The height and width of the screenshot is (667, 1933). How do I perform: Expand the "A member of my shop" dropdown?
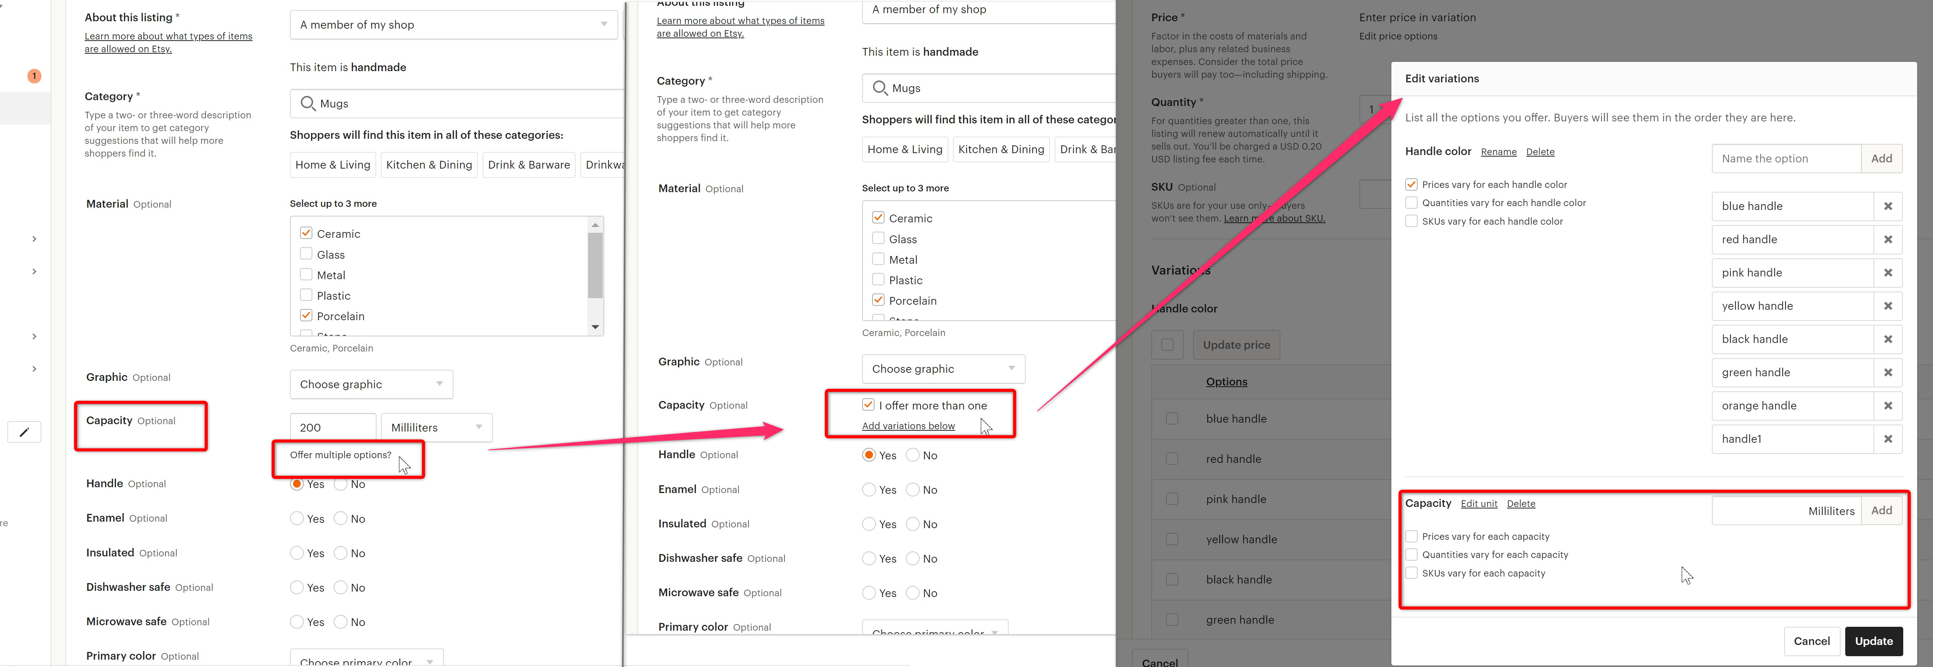pyautogui.click(x=454, y=24)
